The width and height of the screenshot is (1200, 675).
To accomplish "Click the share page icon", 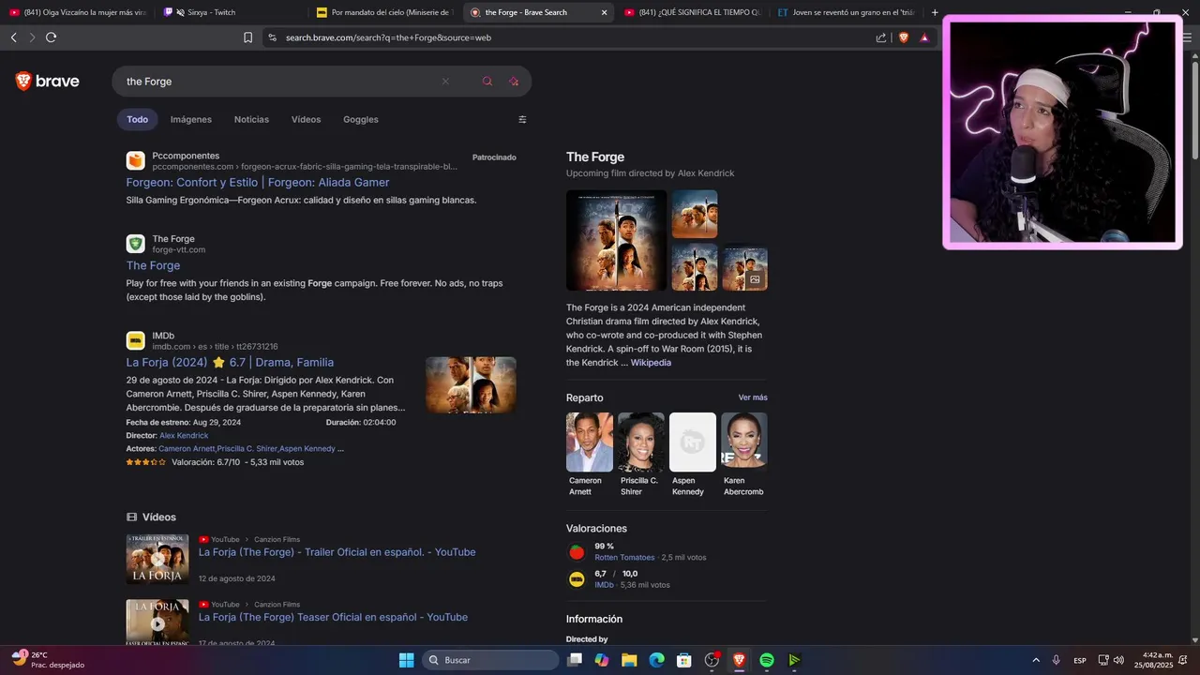I will pos(881,37).
